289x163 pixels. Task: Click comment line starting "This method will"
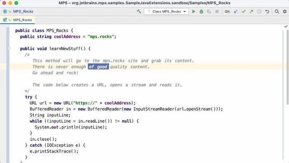113,61
